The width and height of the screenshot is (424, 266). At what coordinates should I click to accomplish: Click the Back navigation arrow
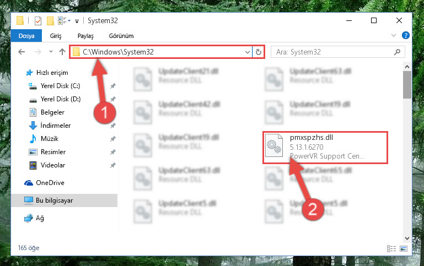point(22,52)
